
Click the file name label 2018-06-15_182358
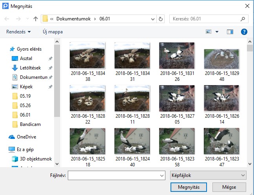pos(177,162)
